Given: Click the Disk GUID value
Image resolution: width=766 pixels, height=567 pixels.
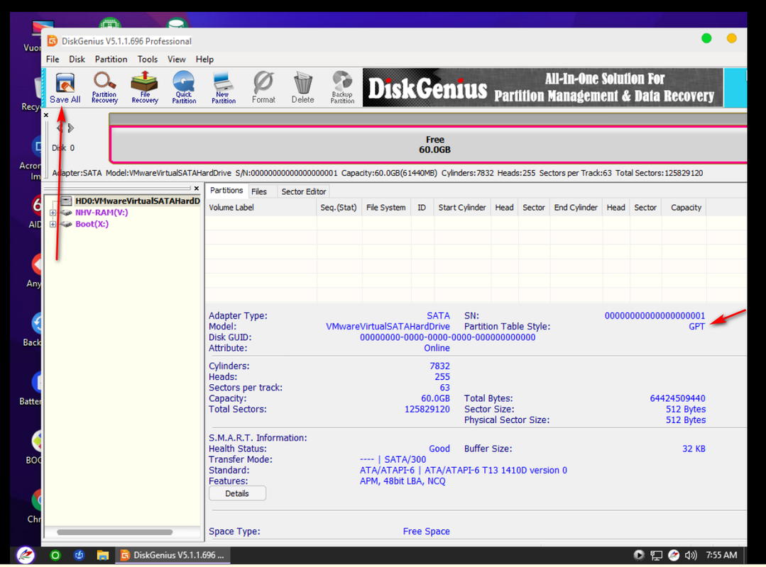Looking at the screenshot, I should pos(447,337).
